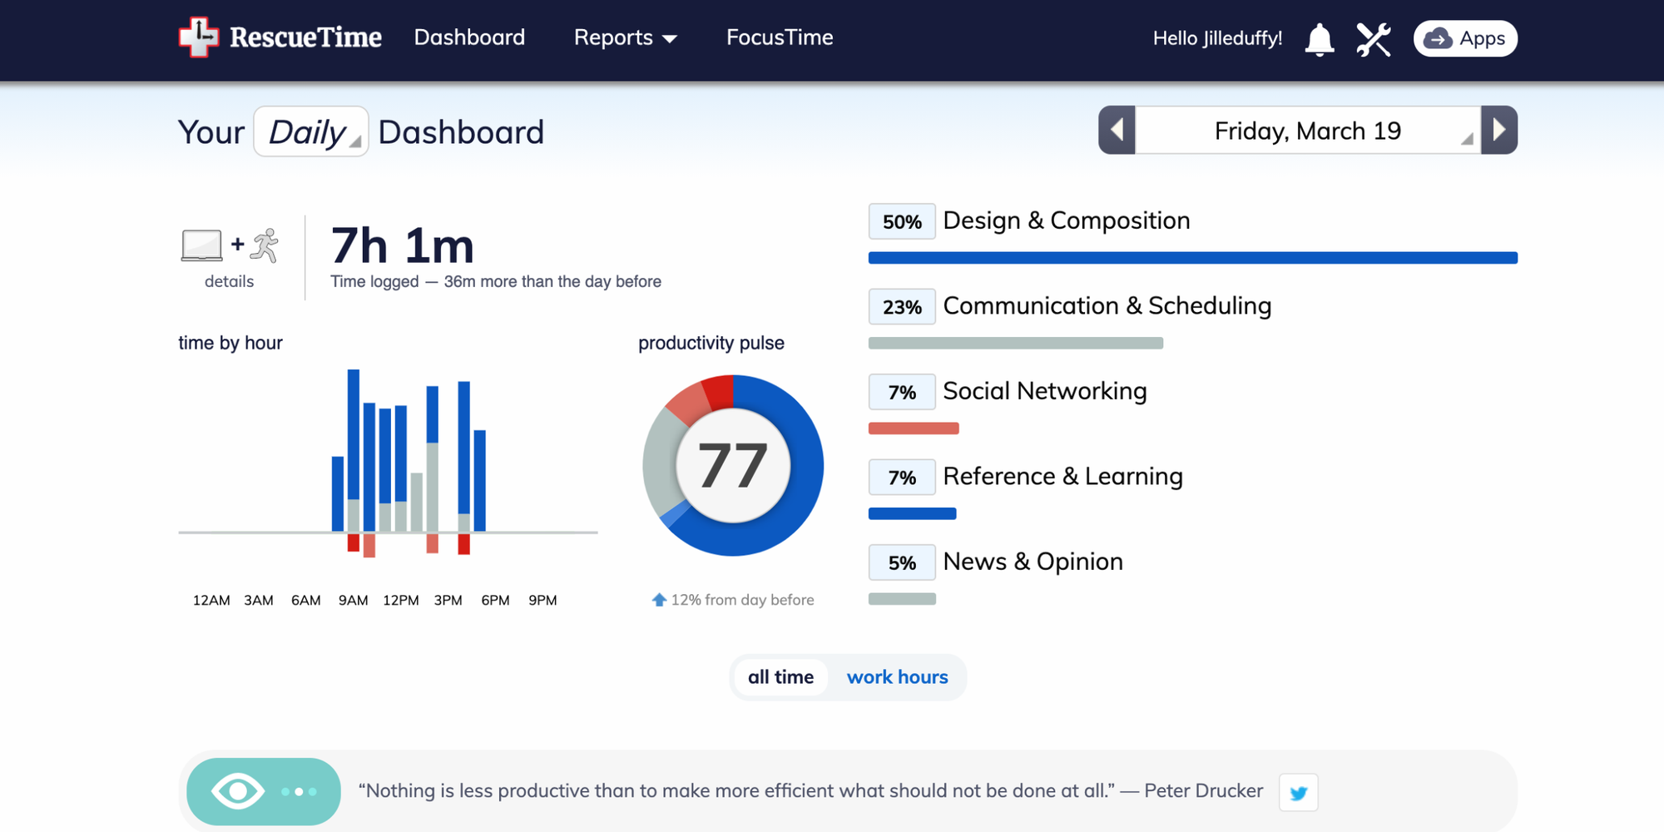Switch the view to work hours
Viewport: 1664px width, 832px height.
pyautogui.click(x=898, y=677)
